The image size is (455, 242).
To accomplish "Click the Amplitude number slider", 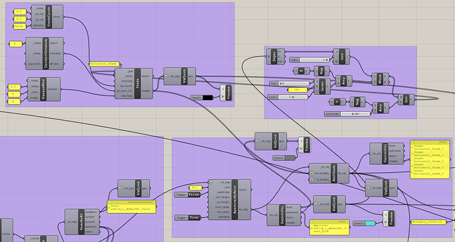I will 348,113.
